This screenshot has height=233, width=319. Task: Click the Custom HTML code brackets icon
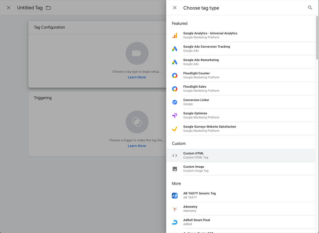click(x=174, y=156)
